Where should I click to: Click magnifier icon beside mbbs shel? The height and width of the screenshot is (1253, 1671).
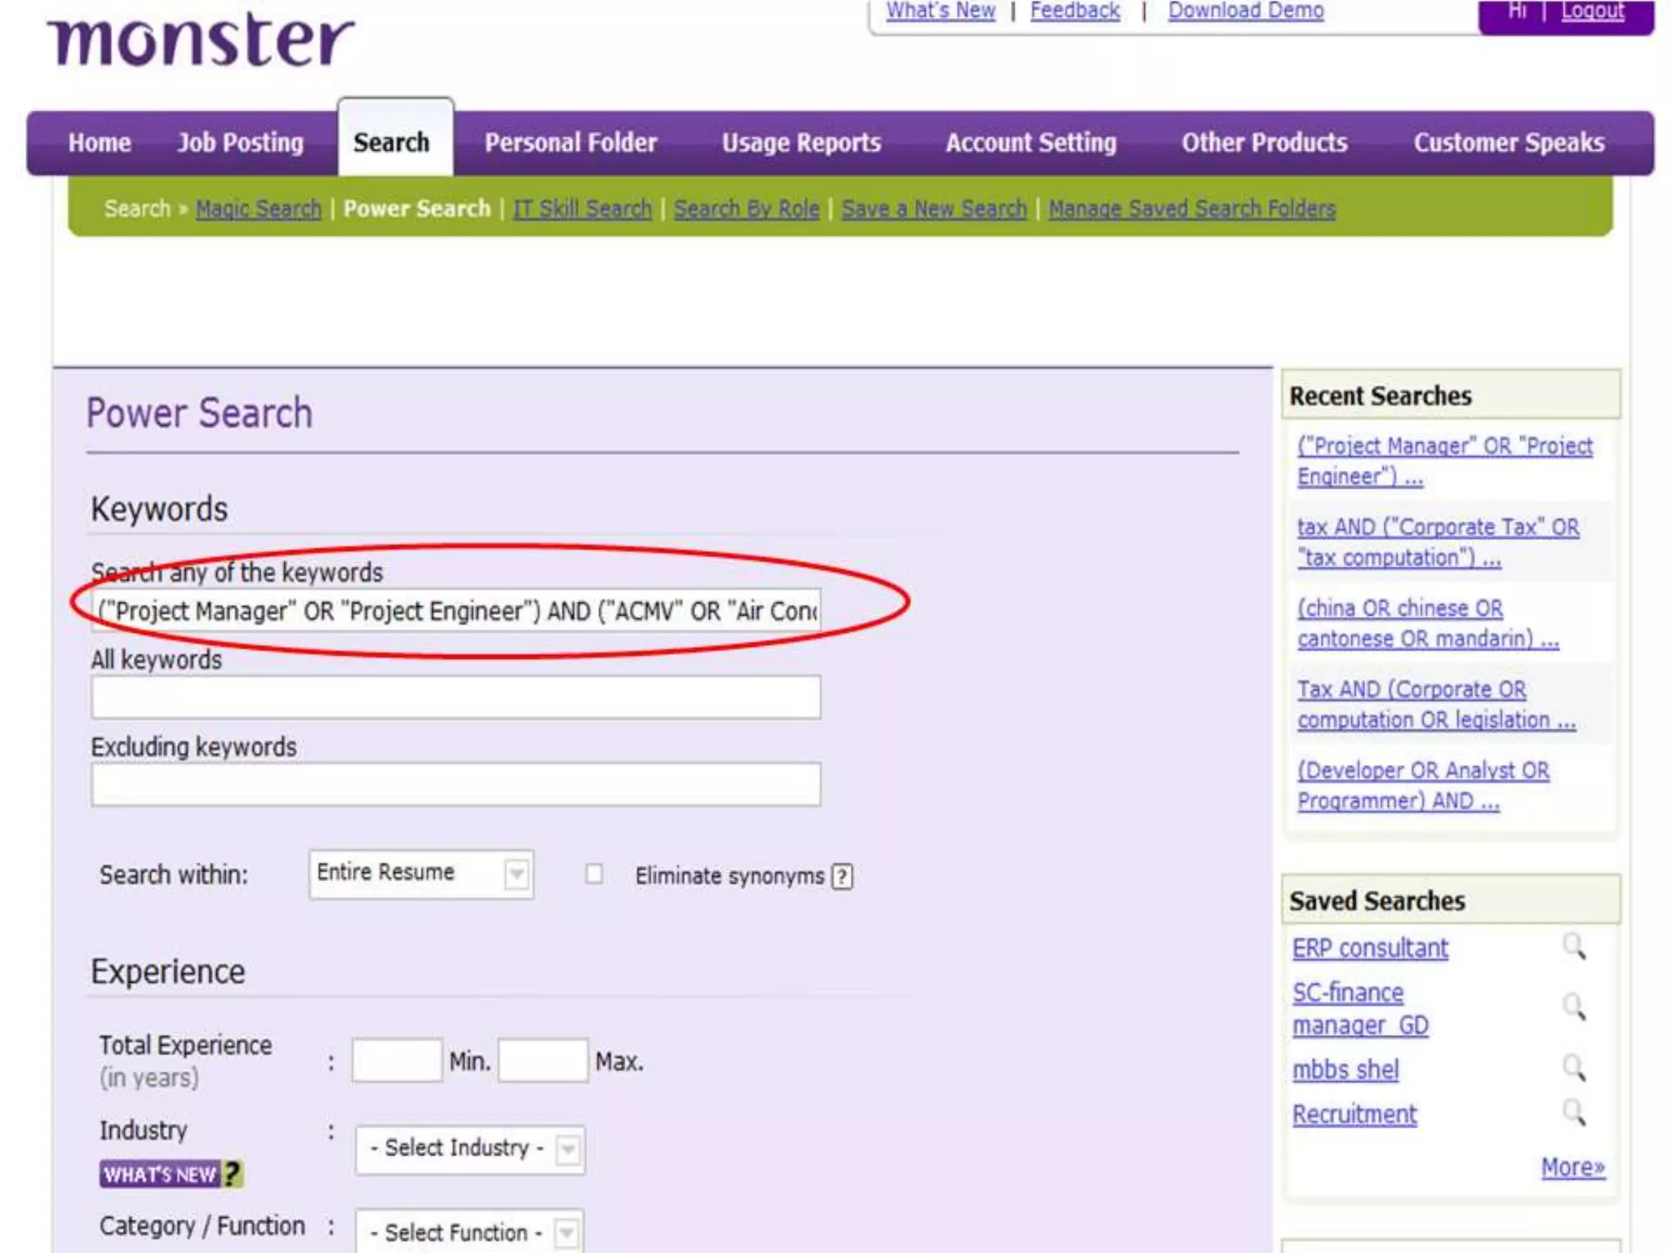(x=1574, y=1068)
